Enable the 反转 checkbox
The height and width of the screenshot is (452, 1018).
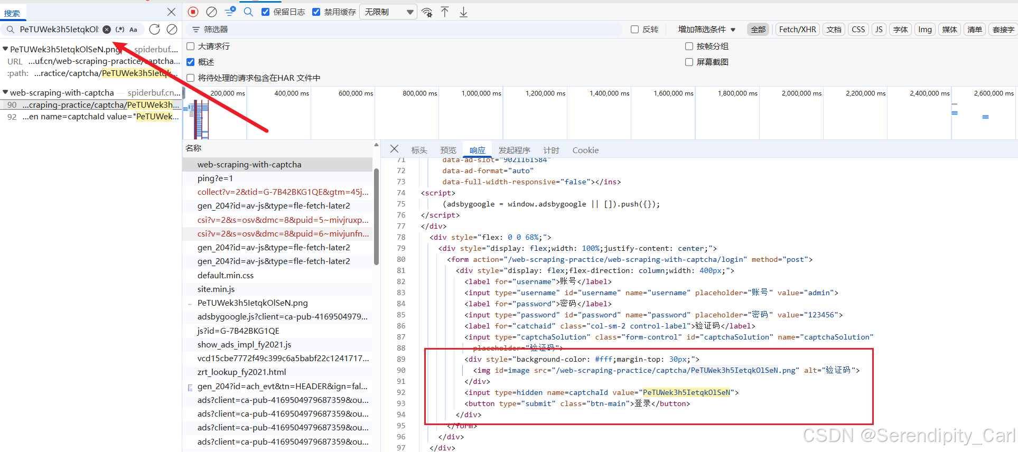[x=635, y=30]
